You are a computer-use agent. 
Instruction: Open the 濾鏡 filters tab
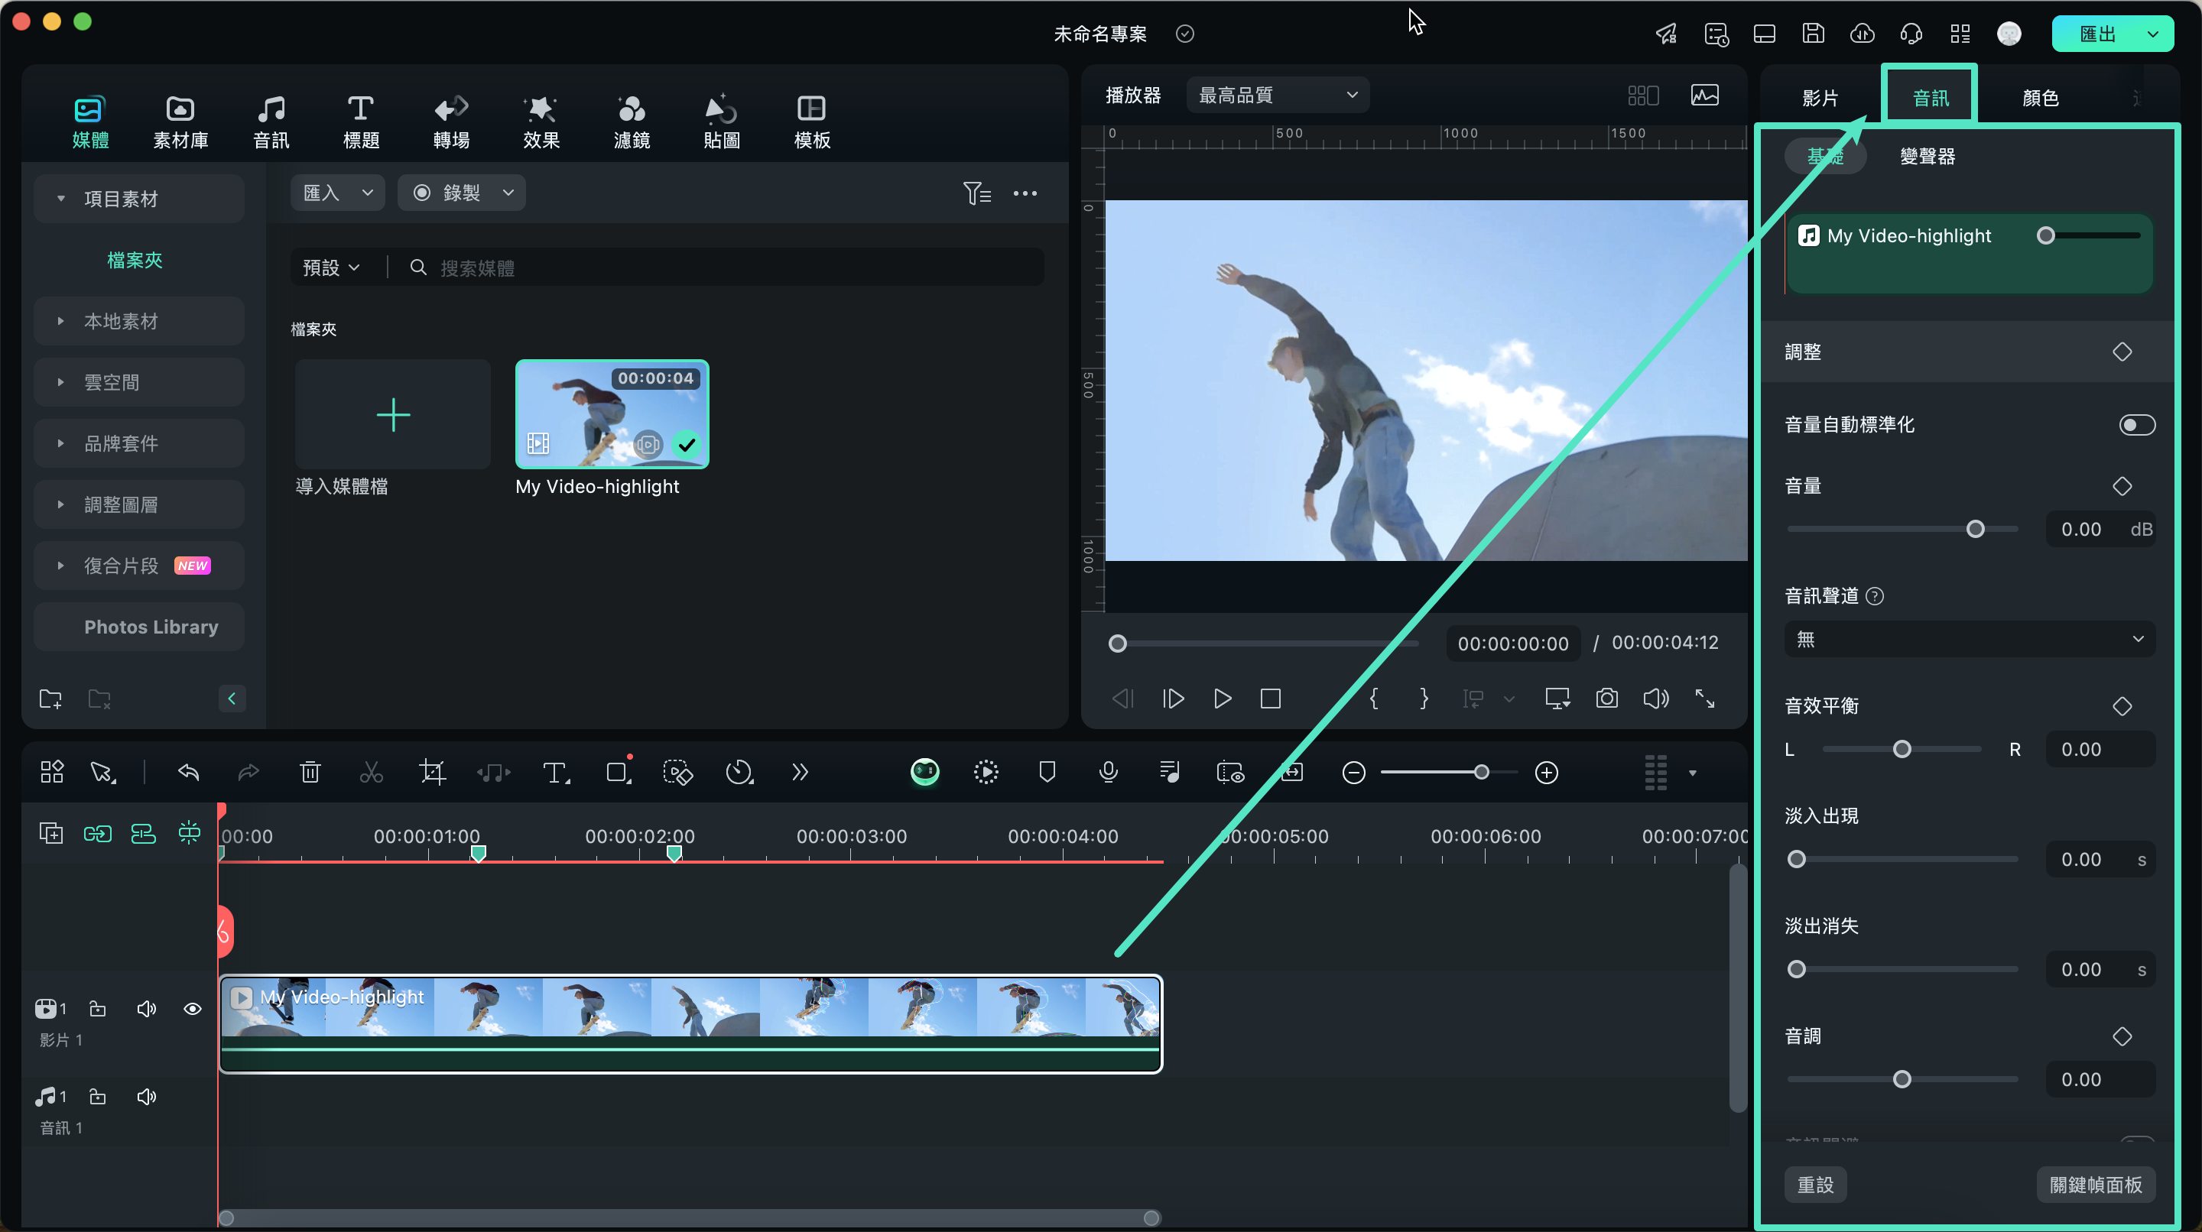tap(632, 122)
